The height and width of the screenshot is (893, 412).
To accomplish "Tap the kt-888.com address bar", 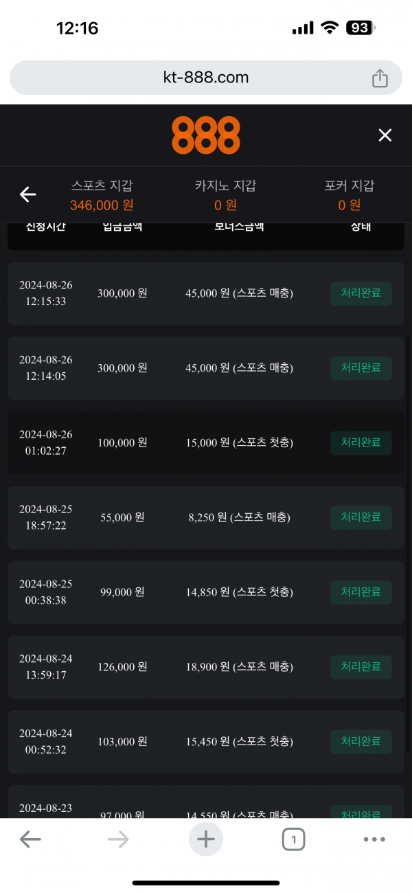I will pyautogui.click(x=206, y=78).
